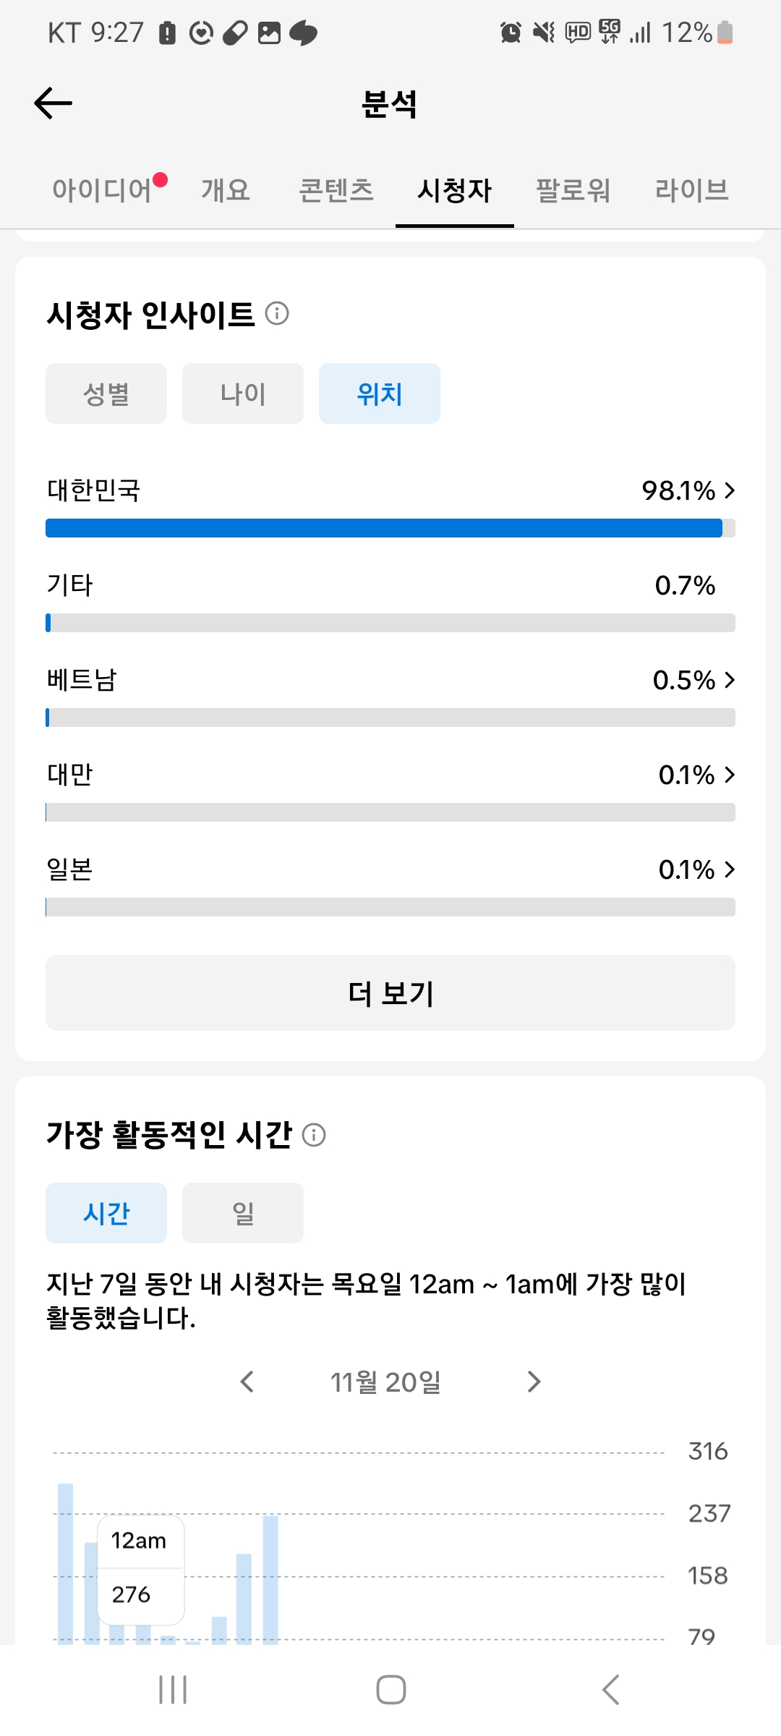Tap the tallest bar in activity chart
Image resolution: width=781 pixels, height=1736 pixels.
[x=66, y=1562]
